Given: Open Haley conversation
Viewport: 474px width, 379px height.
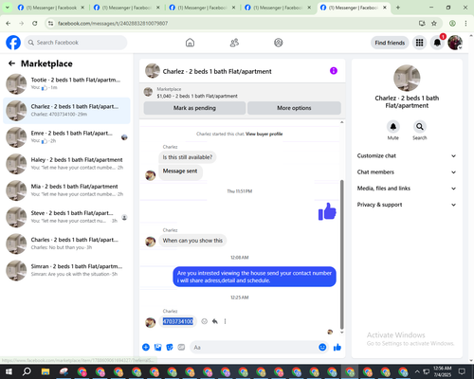Looking at the screenshot, I should [66, 164].
